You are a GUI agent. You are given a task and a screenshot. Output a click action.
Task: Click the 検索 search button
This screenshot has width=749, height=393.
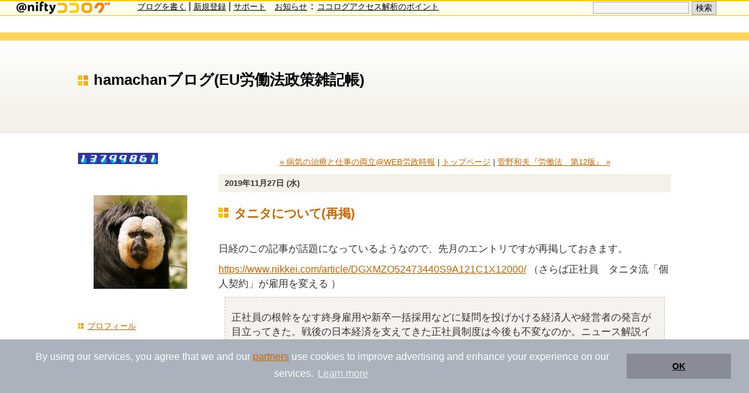(704, 8)
